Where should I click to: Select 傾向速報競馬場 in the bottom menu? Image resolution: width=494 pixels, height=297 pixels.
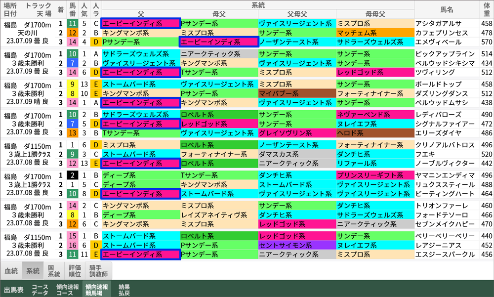[96, 290]
